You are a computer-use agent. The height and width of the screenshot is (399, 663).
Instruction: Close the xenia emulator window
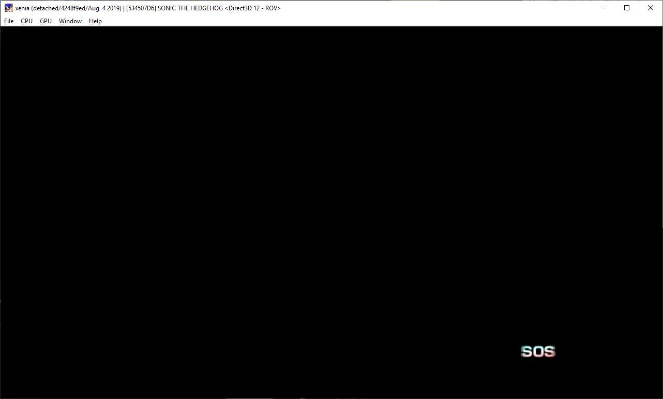click(x=651, y=8)
